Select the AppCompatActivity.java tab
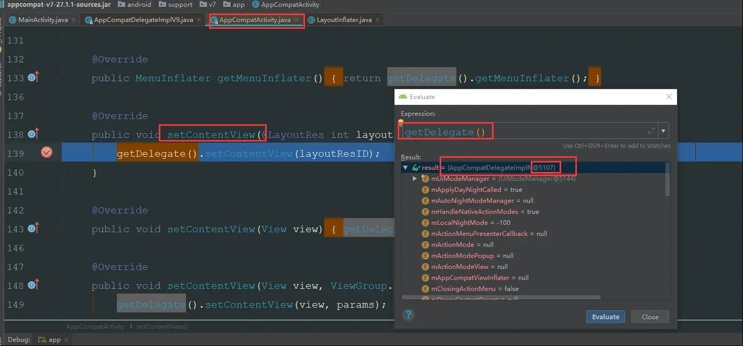 coord(255,20)
